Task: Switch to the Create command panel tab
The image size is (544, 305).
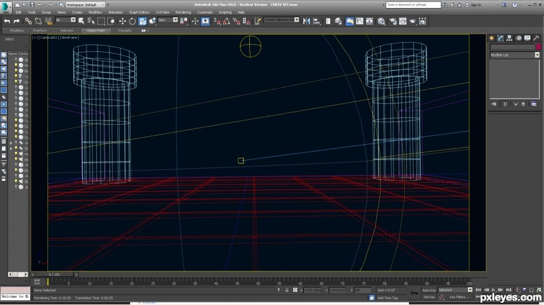Action: 492,38
